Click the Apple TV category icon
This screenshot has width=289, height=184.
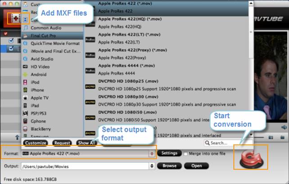(25, 98)
